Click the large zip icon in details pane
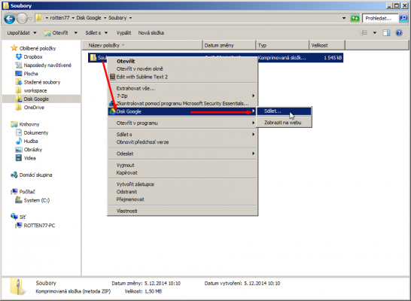 click(x=18, y=287)
